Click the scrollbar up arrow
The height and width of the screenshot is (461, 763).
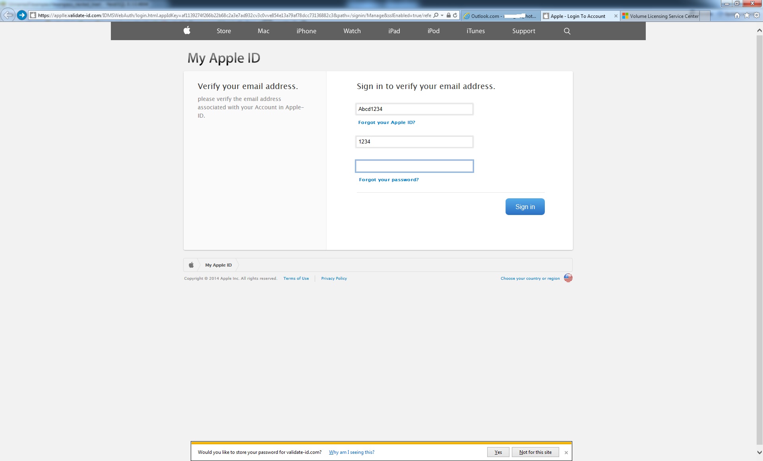pos(759,31)
